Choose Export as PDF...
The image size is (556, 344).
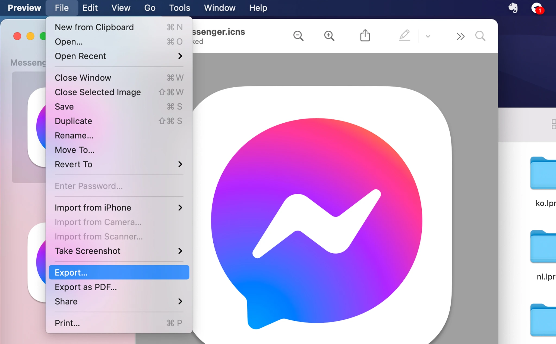[119, 287]
